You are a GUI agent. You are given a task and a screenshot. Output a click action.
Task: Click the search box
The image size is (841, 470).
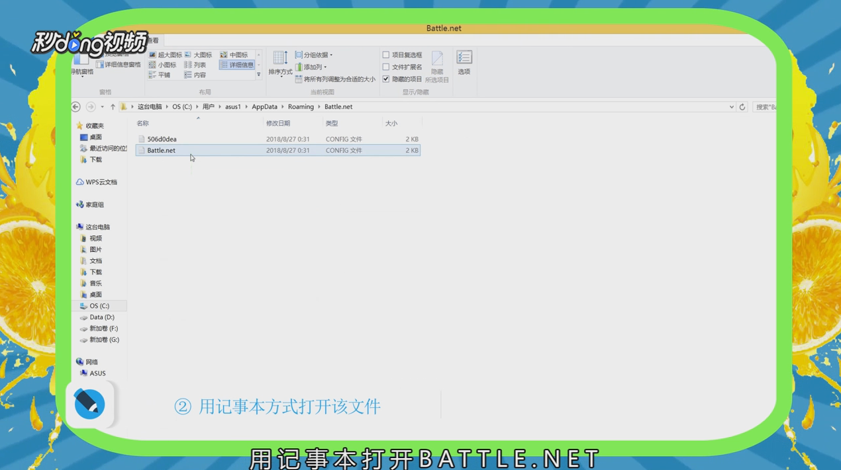(765, 107)
